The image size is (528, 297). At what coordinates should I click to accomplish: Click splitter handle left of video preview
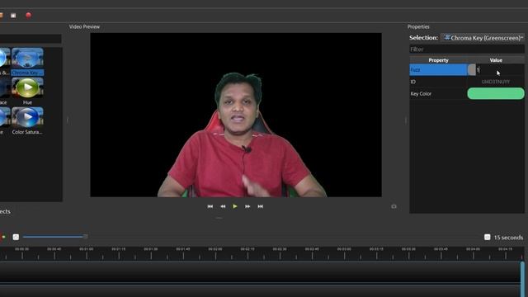point(68,120)
